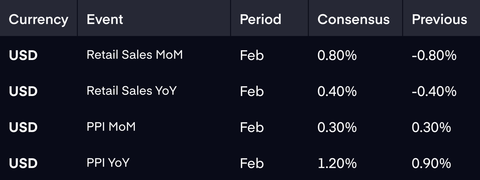Open the Retail Sales MoM event
480x180 pixels.
[135, 55]
